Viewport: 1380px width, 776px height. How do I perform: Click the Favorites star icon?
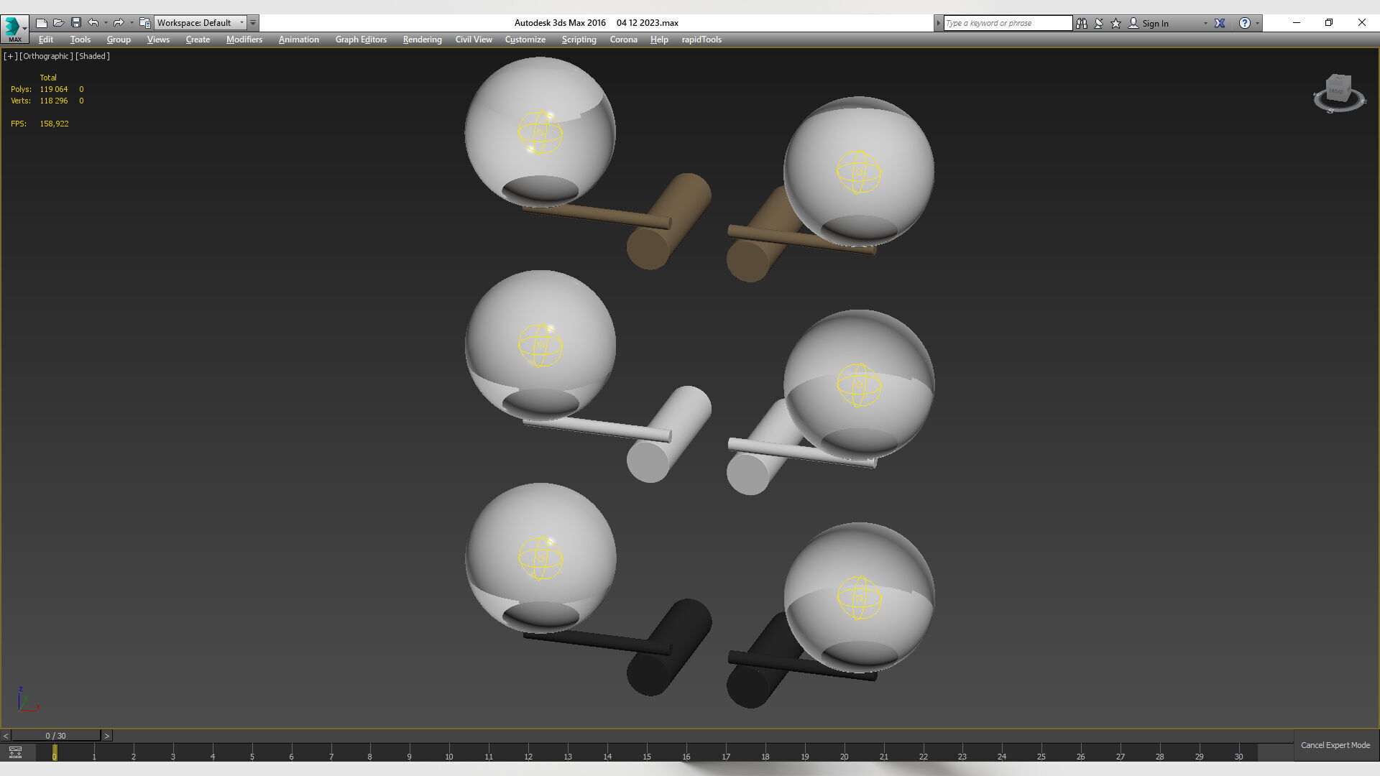[x=1115, y=23]
